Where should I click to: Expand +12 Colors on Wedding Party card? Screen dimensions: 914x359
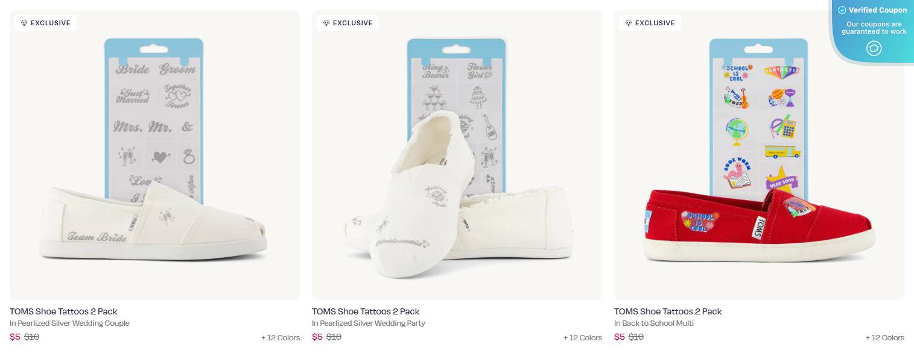tap(583, 338)
